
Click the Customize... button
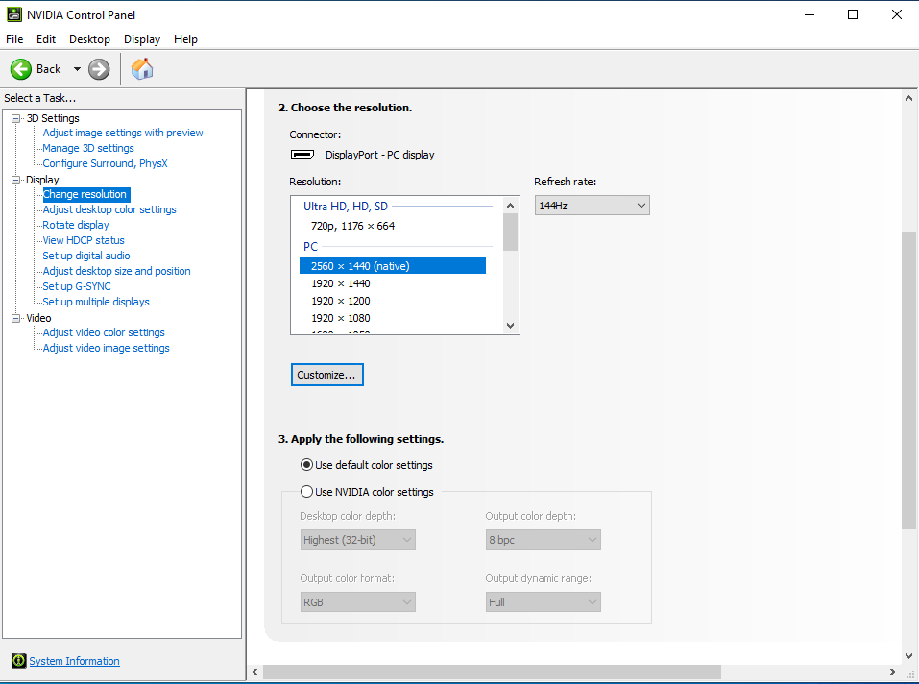click(x=326, y=375)
